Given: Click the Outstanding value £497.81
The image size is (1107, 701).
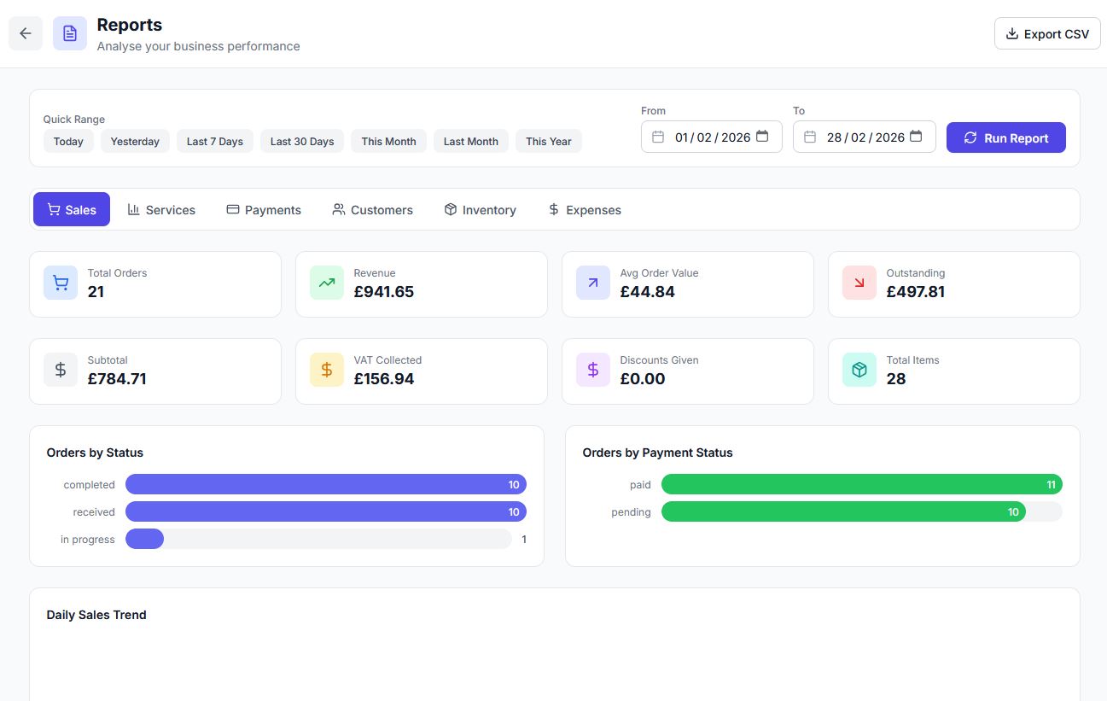Looking at the screenshot, I should 916,292.
